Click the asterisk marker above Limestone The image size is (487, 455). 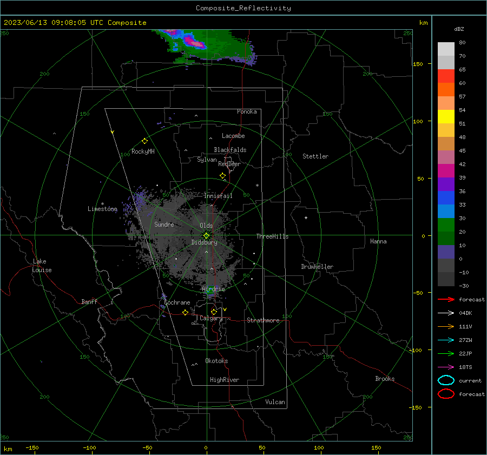pyautogui.click(x=103, y=204)
